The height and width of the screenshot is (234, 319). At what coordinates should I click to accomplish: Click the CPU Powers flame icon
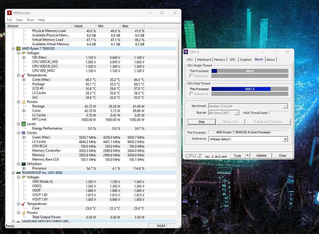23,102
